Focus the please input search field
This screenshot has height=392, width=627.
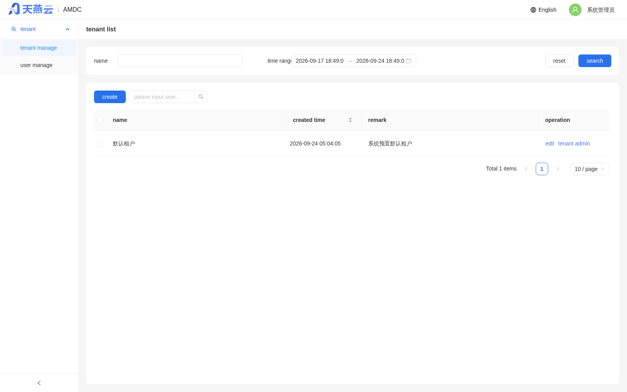[x=162, y=97]
